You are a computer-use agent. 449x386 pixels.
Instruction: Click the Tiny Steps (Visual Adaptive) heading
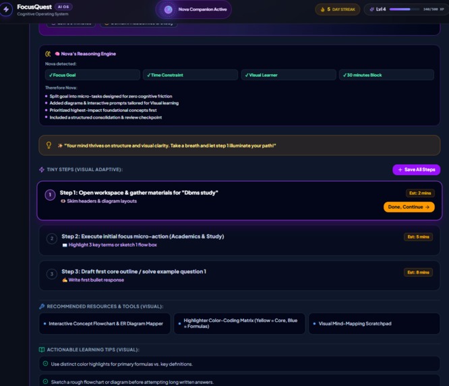tap(85, 170)
